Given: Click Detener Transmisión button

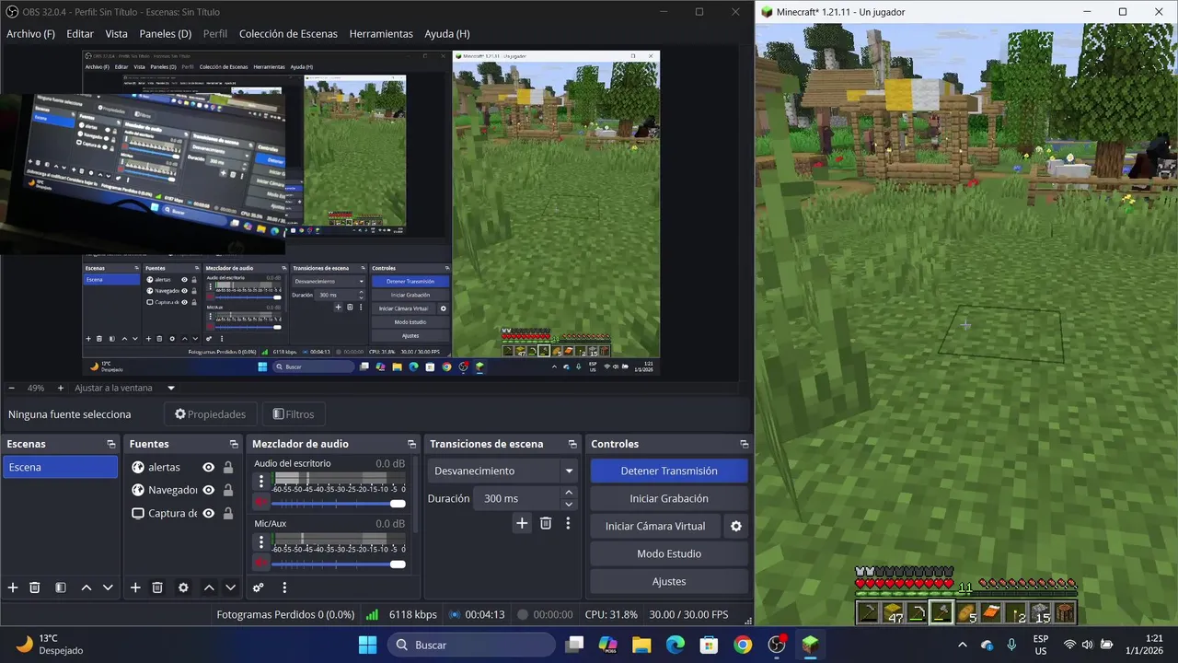Looking at the screenshot, I should click(669, 471).
